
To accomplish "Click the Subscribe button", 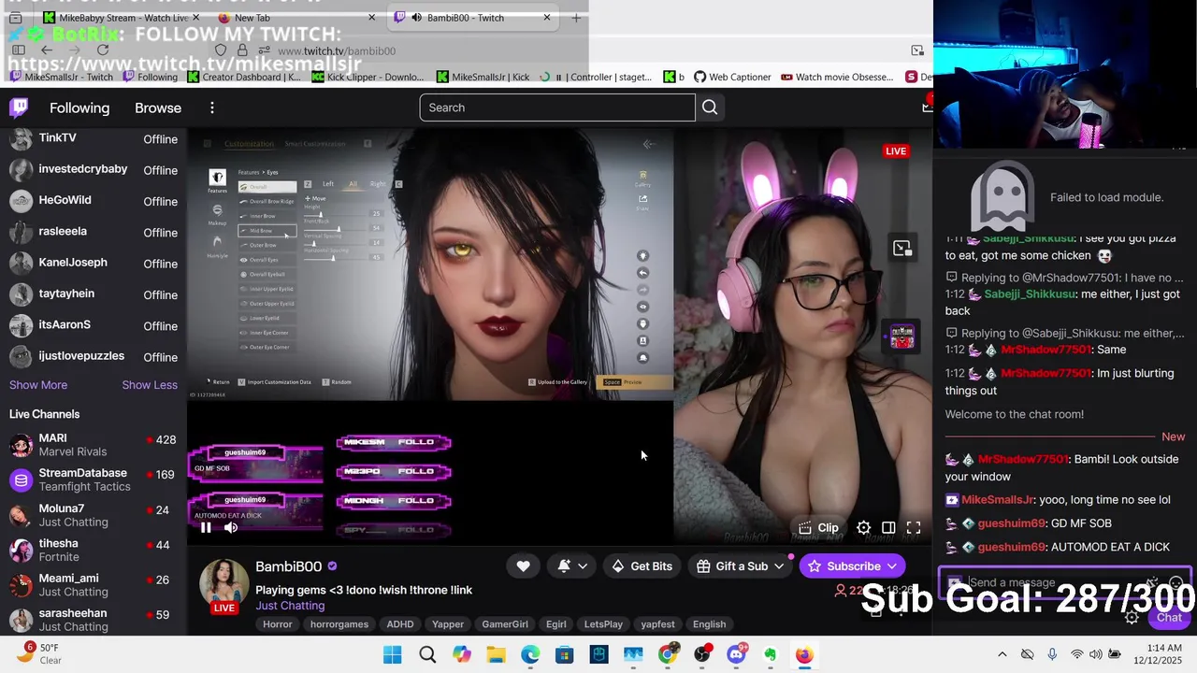I will click(852, 566).
